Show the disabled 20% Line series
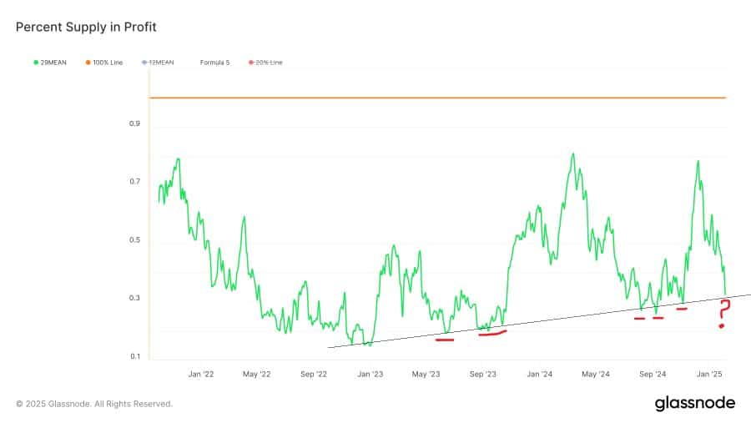The image size is (751, 423). pos(268,63)
